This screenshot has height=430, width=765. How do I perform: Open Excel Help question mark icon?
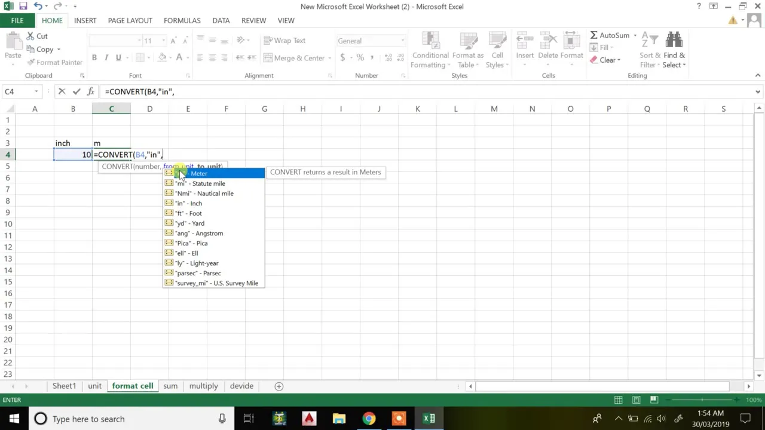tap(699, 7)
